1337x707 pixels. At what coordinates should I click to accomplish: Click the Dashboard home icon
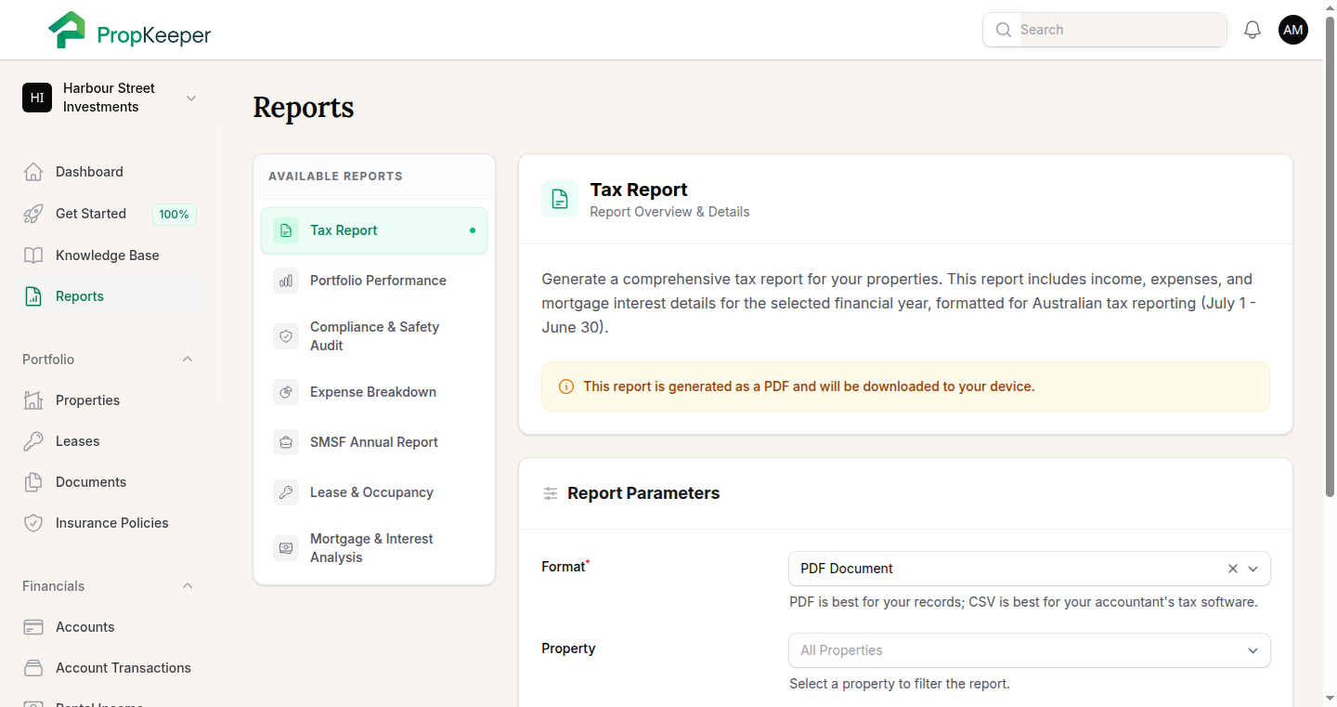33,172
